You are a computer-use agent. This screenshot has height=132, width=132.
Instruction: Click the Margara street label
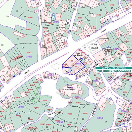[x=40, y=14]
